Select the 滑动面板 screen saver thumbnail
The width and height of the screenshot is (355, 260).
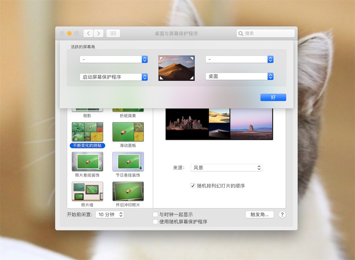point(128,132)
